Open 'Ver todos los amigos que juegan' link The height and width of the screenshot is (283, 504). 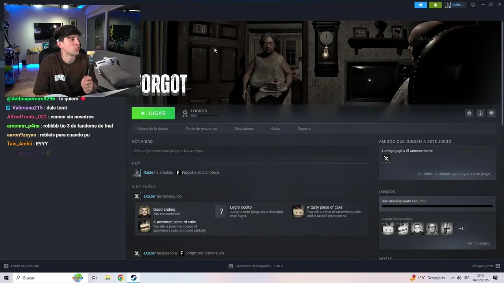pyautogui.click(x=453, y=174)
